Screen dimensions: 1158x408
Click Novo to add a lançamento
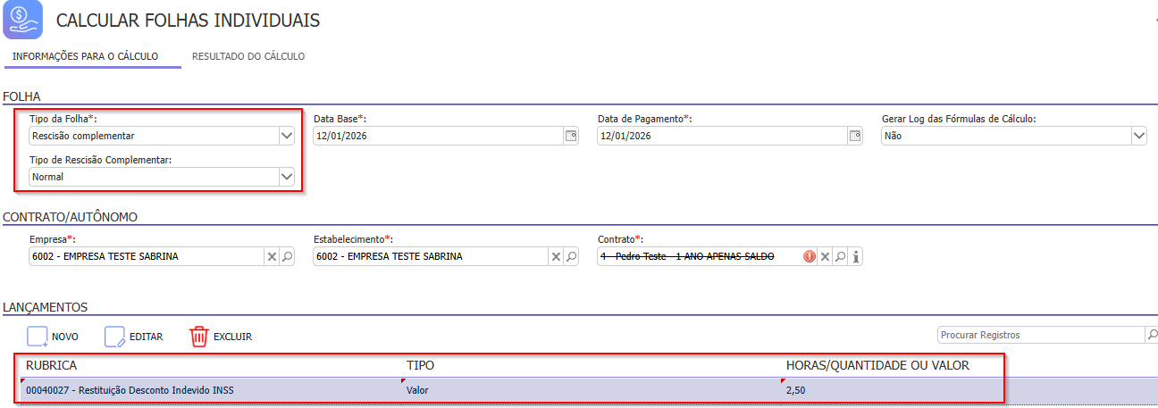tap(53, 337)
